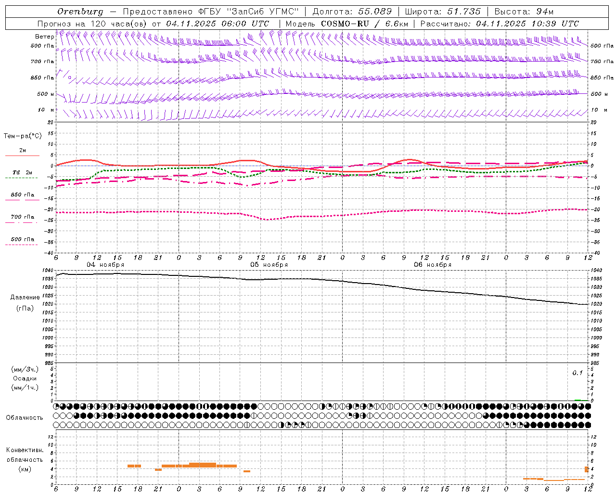
Task: Click 1020 on the right pressure axis
Action: click(596, 304)
